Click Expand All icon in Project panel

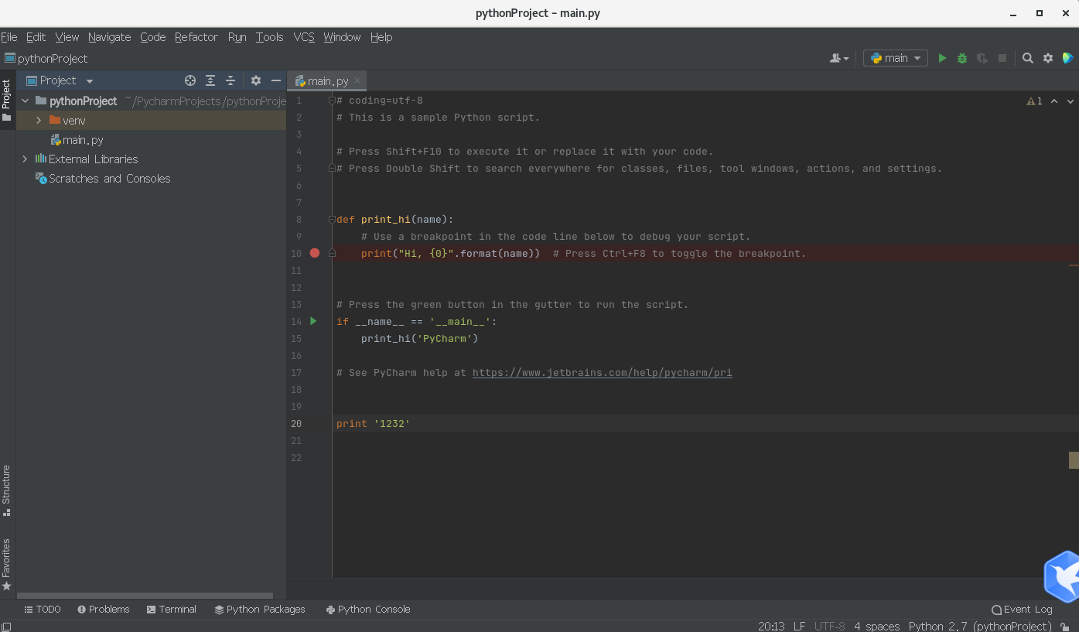[x=210, y=80]
